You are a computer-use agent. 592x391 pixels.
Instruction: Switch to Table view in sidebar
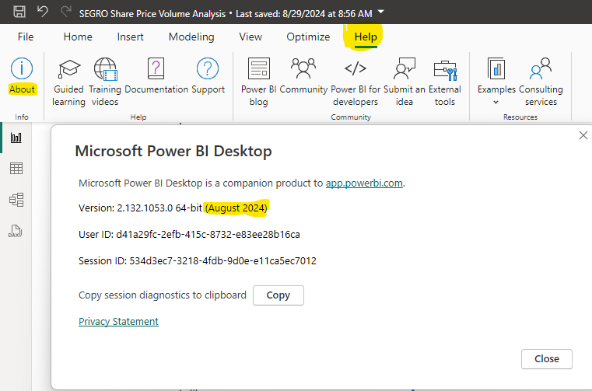point(16,169)
